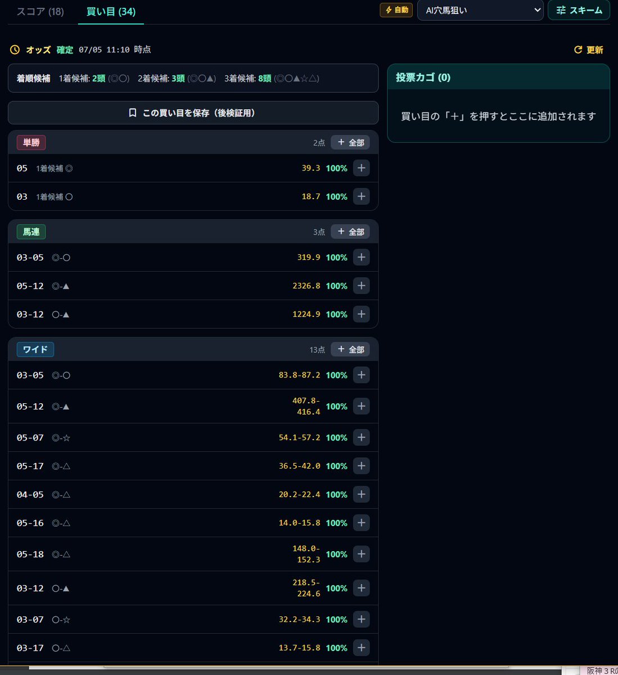Viewport: 618px width, 675px height.
Task: Click odds range 13.7-15.8
Action: [x=300, y=647]
